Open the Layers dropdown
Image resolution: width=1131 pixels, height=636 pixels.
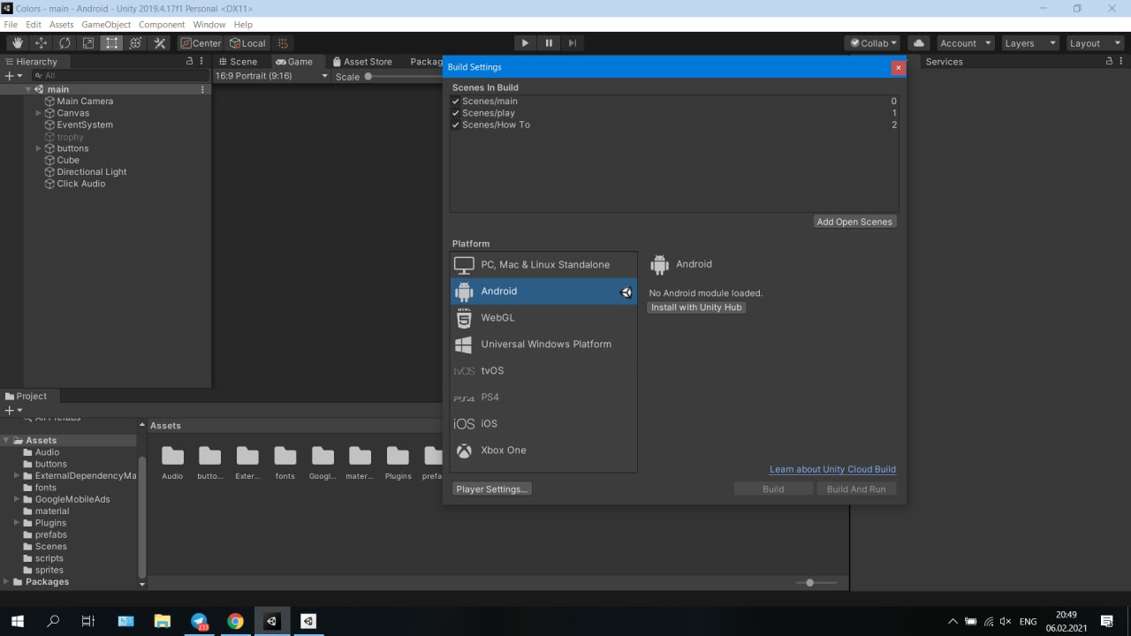(x=1029, y=43)
